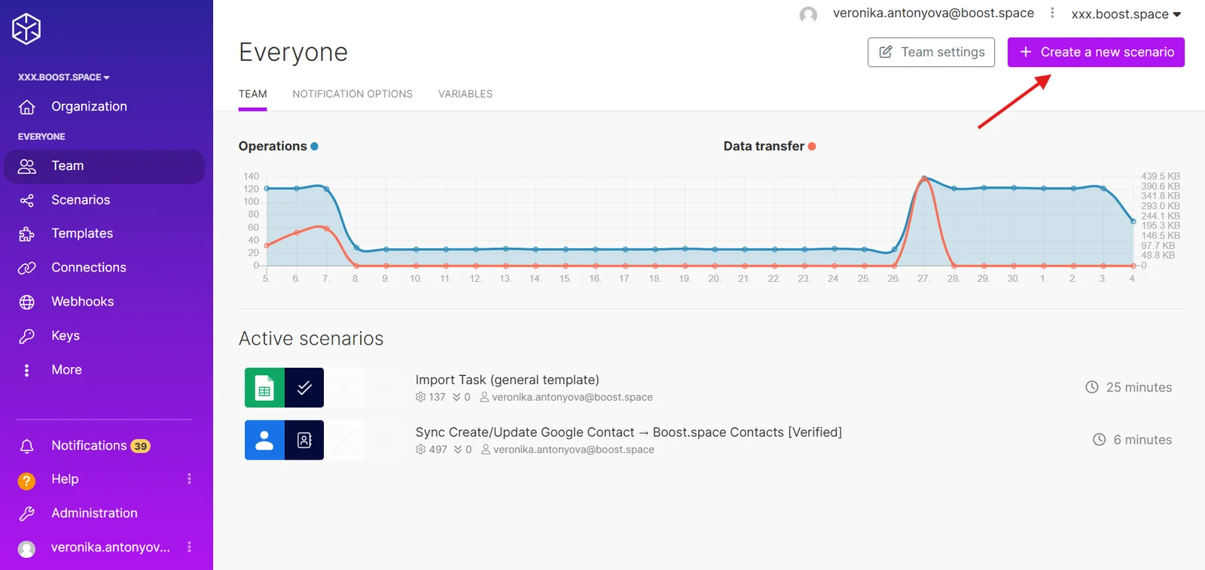Click the dark Boost.space contacts module icon

304,440
